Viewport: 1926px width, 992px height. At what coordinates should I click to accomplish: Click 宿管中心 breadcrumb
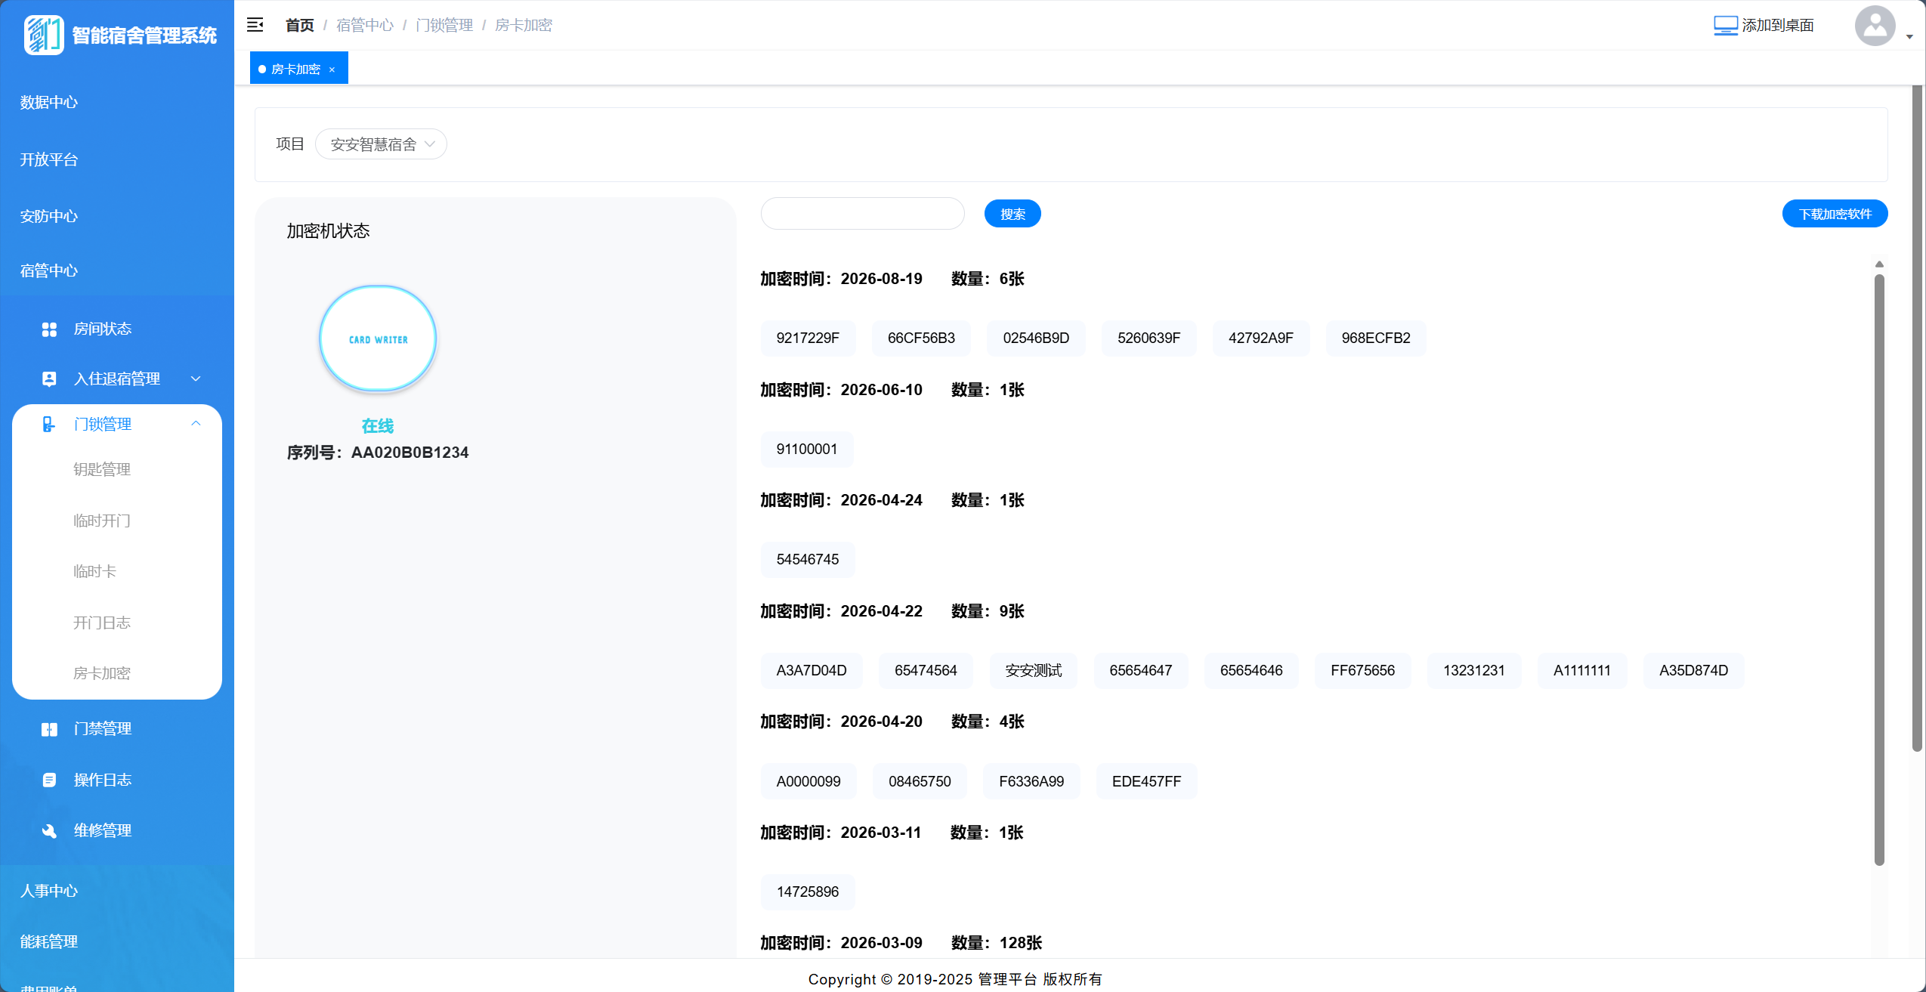tap(365, 25)
